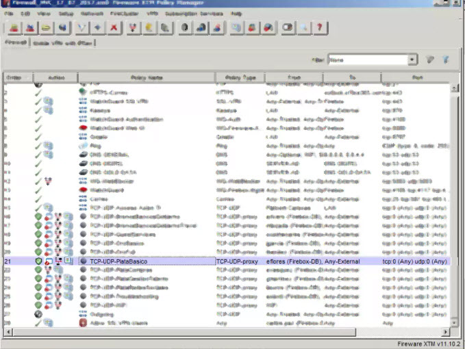Click the vertical scrollbar down arrow

pyautogui.click(x=455, y=322)
